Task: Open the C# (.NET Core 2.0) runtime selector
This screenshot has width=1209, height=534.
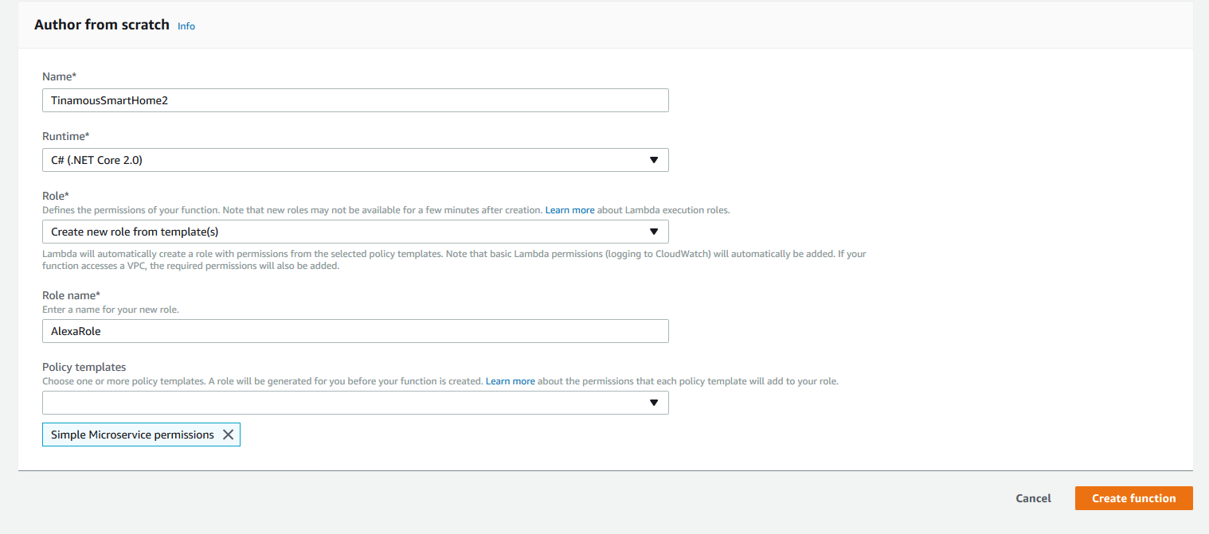Action: tap(354, 160)
